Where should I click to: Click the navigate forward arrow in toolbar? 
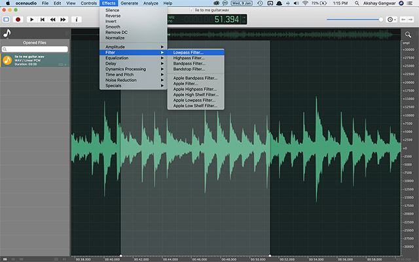pyautogui.click(x=410, y=20)
